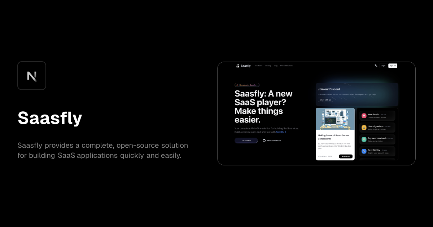Click the Saasfly mascot logo in navbar
This screenshot has width=433, height=227.
click(238, 66)
